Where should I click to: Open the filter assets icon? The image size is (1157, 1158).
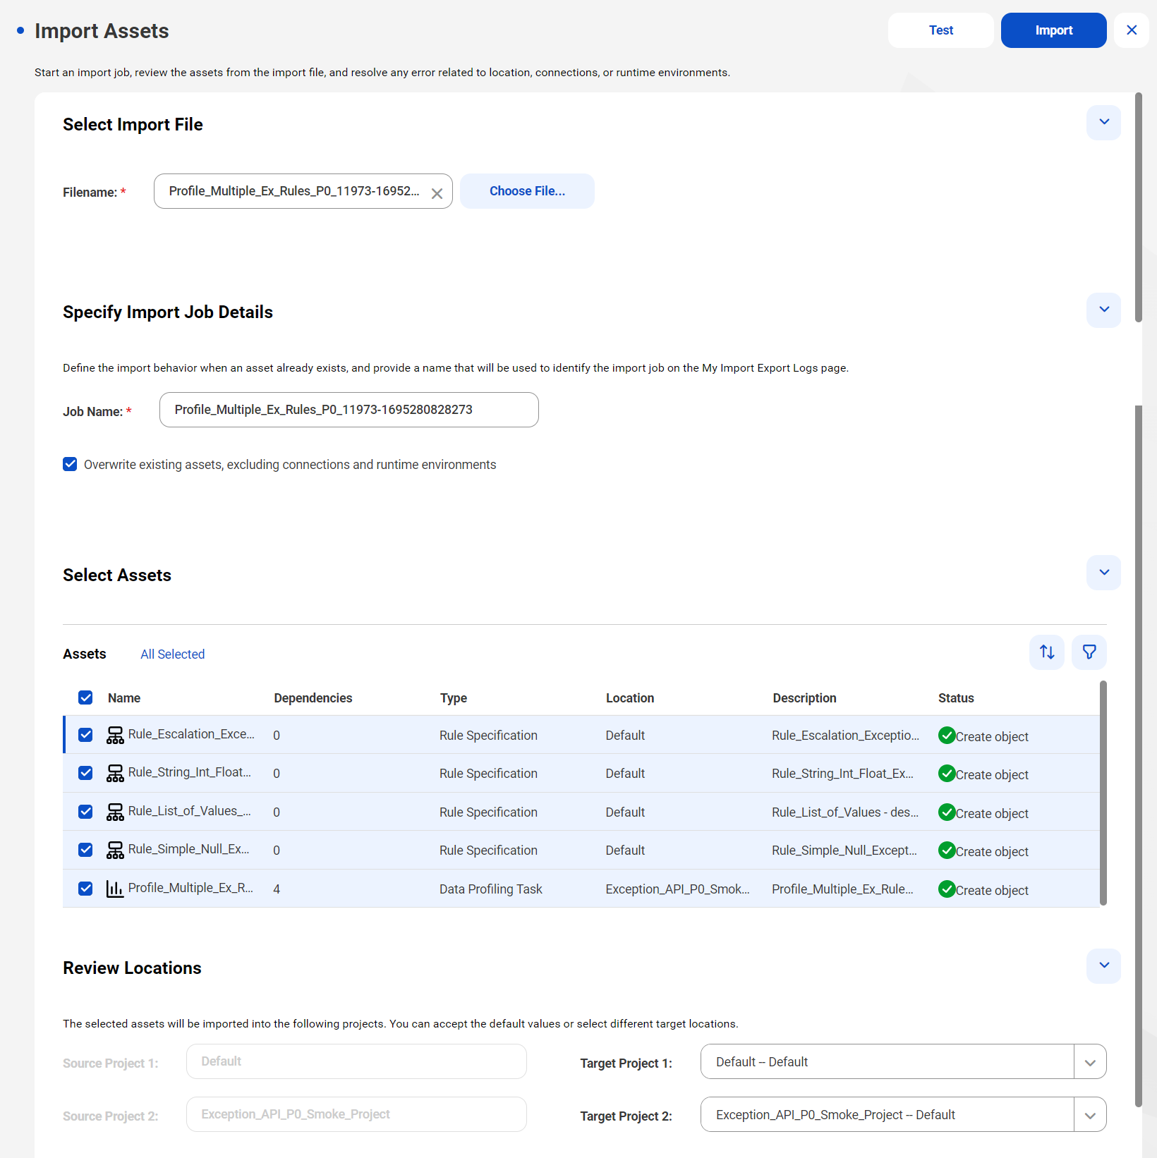coord(1089,652)
